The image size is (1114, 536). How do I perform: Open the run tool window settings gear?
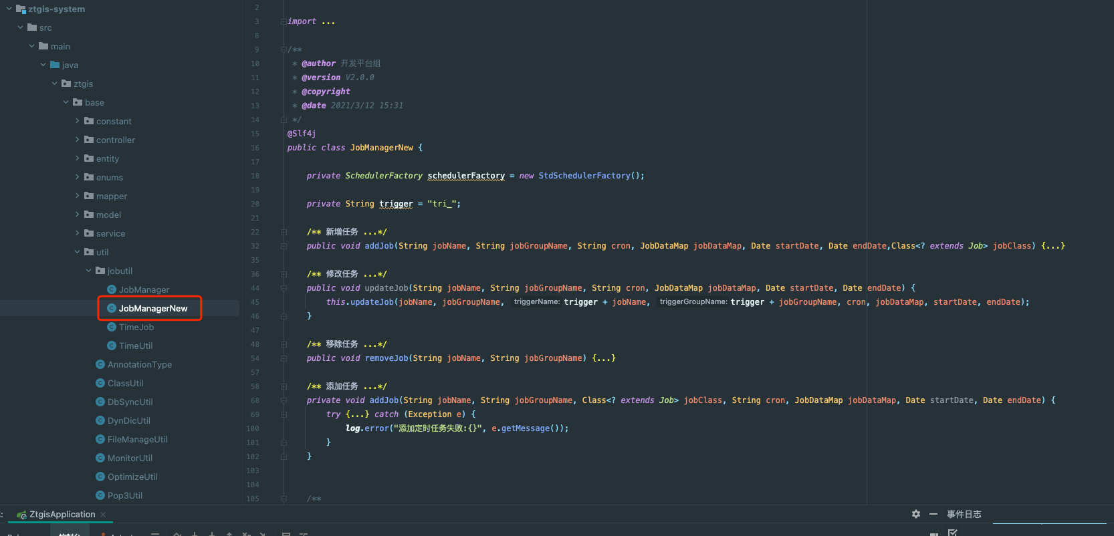coord(915,514)
